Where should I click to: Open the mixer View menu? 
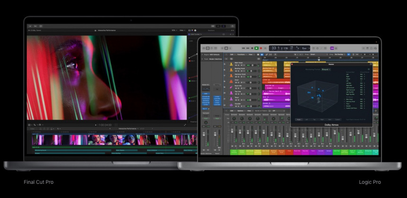click(249, 111)
